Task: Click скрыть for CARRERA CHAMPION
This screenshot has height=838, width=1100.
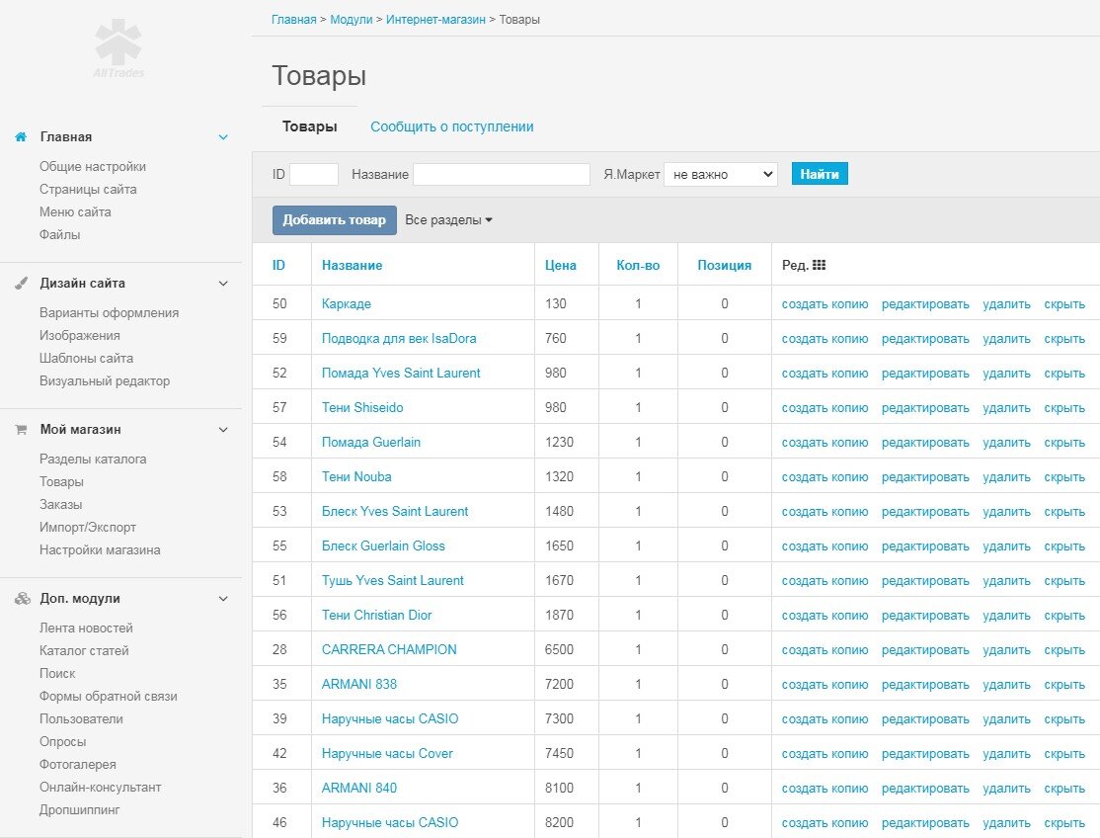Action: tap(1064, 650)
